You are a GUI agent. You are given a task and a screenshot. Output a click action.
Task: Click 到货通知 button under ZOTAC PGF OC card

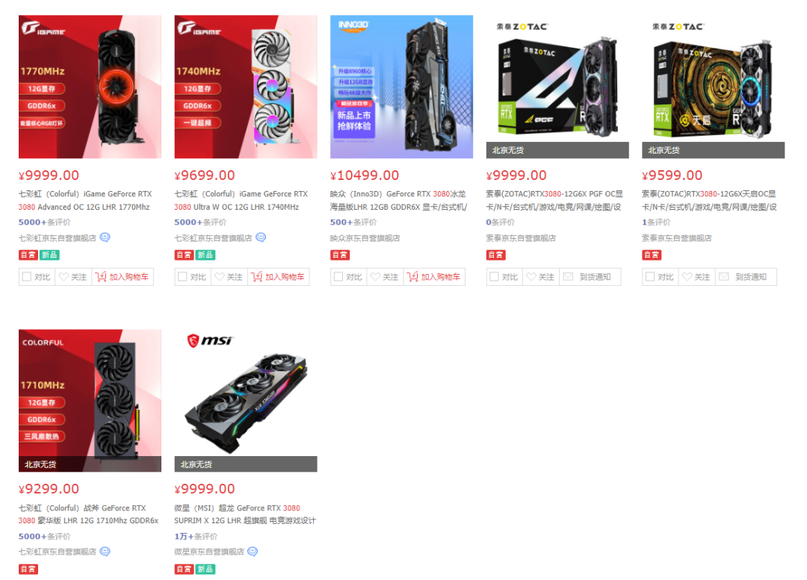click(x=590, y=277)
